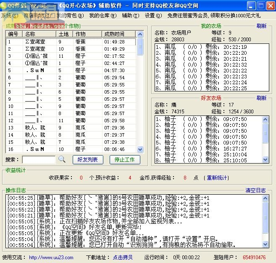Image resolution: width=276 pixels, height=263 pixels.
Task: Click the crop list scroll-up arrow
Action: [140, 34]
